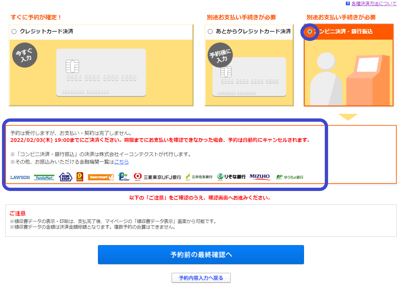Open the 各種決済方法について help link
The image size is (397, 285).
pyautogui.click(x=374, y=3)
